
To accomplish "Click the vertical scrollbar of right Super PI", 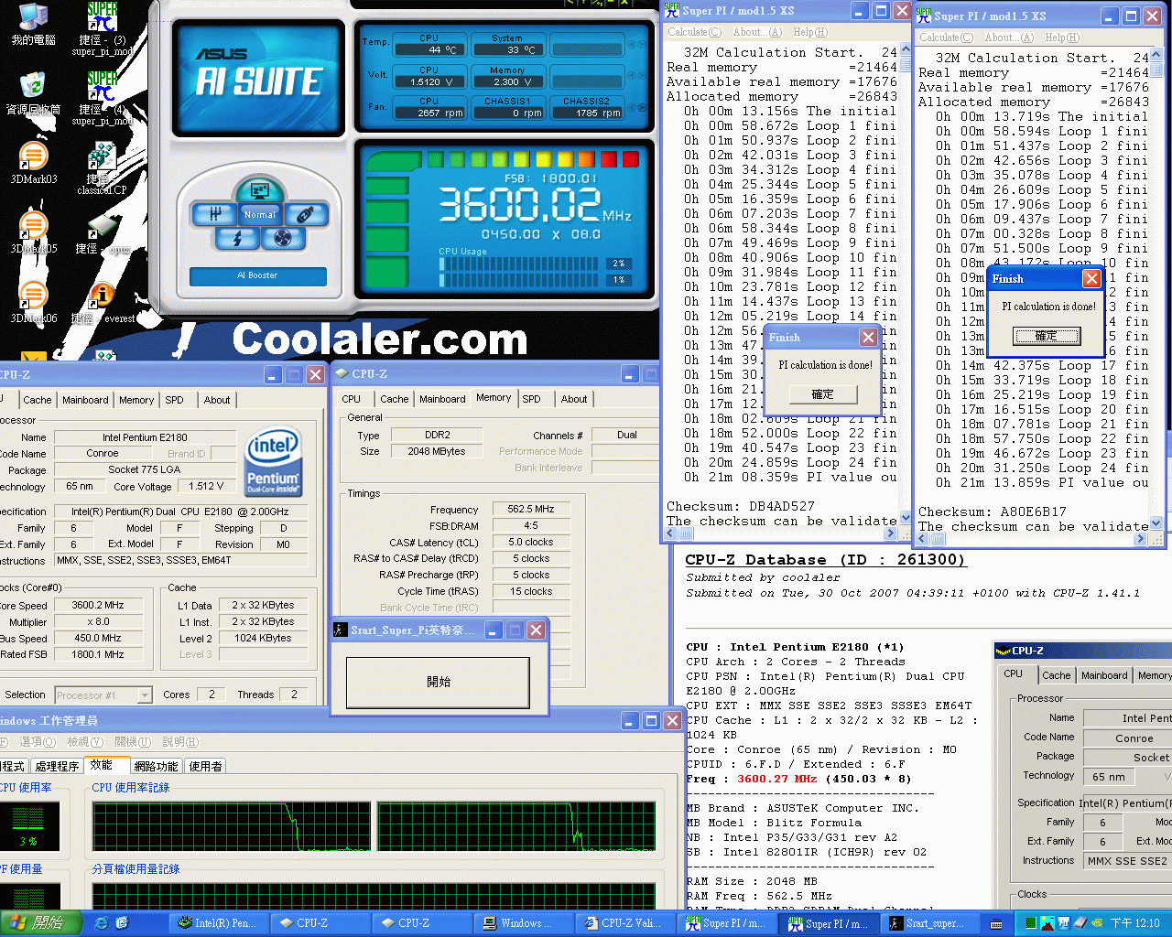I will [x=1156, y=290].
